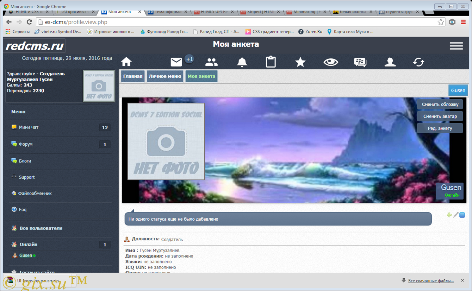The image size is (472, 291).
Task: Edit status with pencil icon
Action: click(456, 215)
